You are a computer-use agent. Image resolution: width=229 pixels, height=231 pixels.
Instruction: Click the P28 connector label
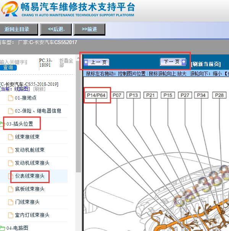click(x=219, y=95)
